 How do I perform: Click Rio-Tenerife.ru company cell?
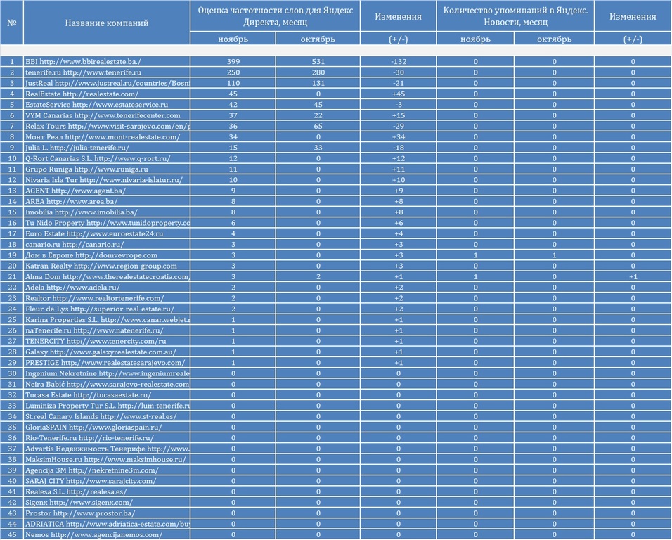pyautogui.click(x=107, y=438)
